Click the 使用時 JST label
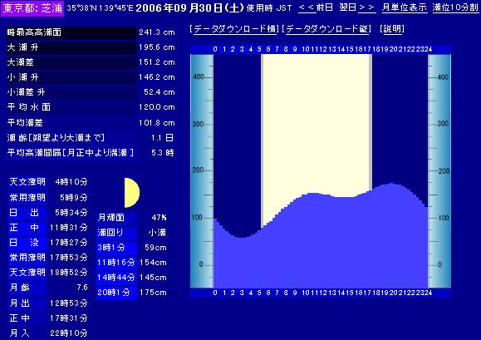 coord(269,8)
